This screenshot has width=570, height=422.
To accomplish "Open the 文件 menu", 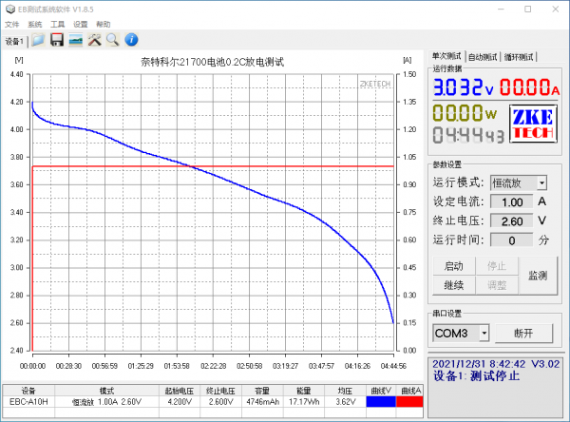I will tap(12, 23).
